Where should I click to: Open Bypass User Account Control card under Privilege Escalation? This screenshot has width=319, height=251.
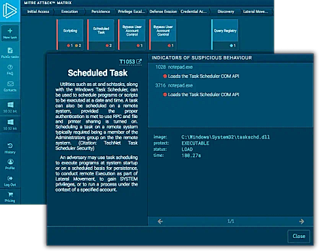pos(132,34)
